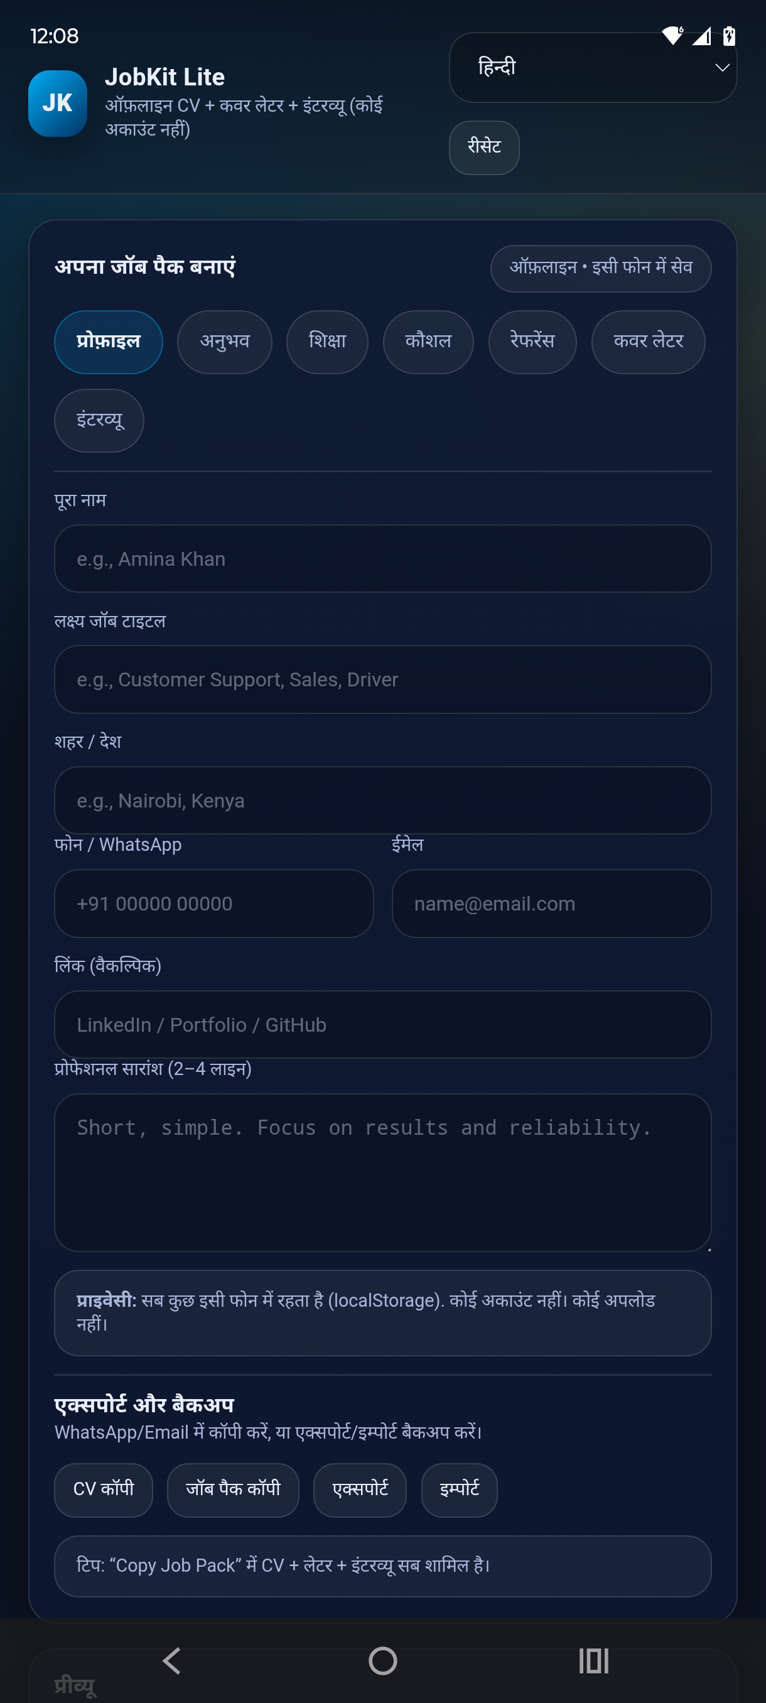766x1703 pixels.
Task: Click the एक्सपोर्ट button
Action: tap(360, 1489)
